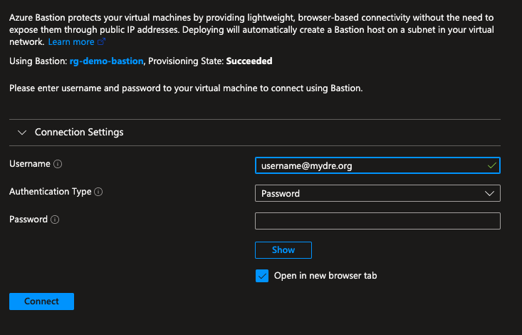Click the green validation checkmark in Username field
522x335 pixels.
491,165
